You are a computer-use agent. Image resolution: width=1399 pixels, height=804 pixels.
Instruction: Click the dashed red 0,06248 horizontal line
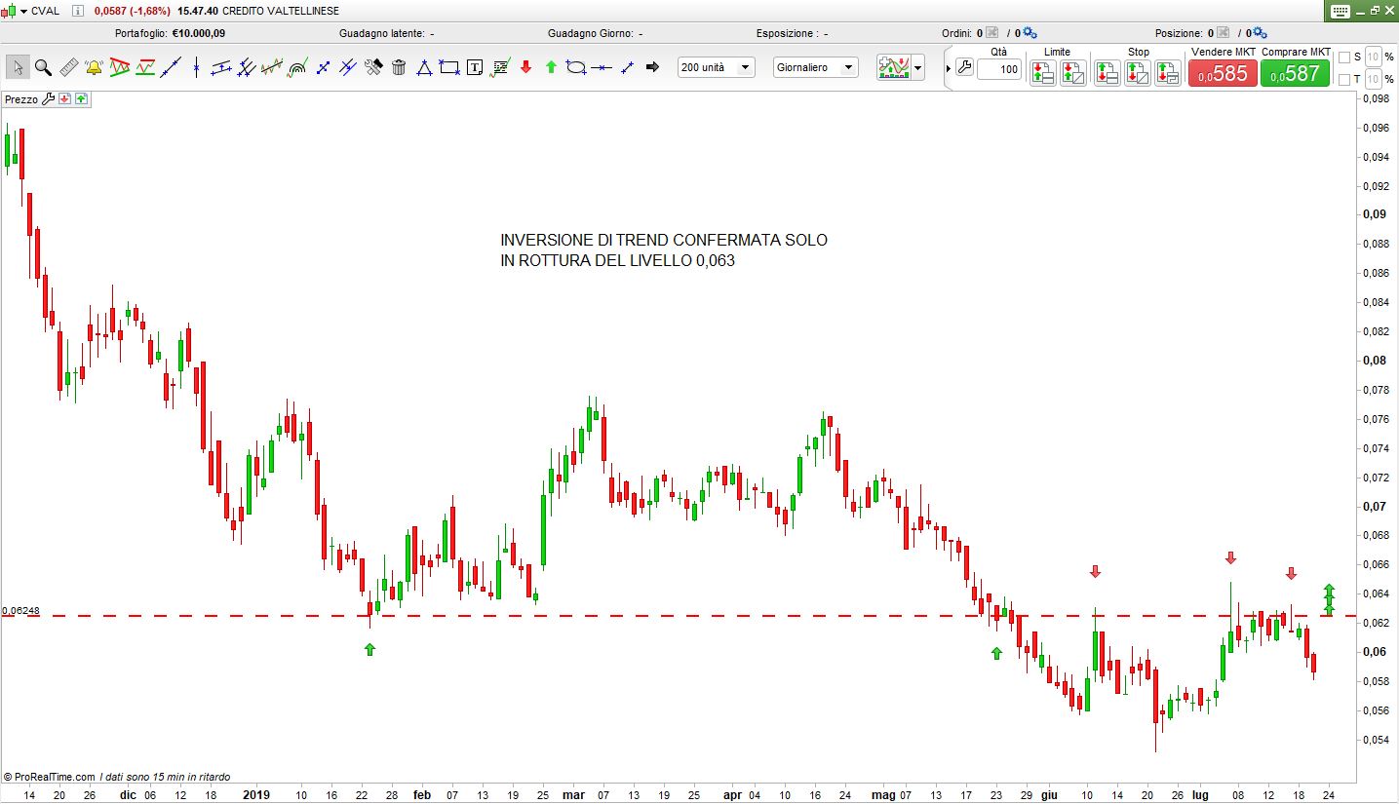(x=682, y=616)
